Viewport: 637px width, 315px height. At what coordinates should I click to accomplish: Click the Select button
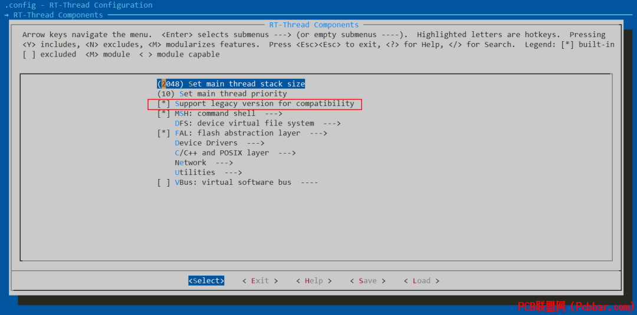[206, 280]
